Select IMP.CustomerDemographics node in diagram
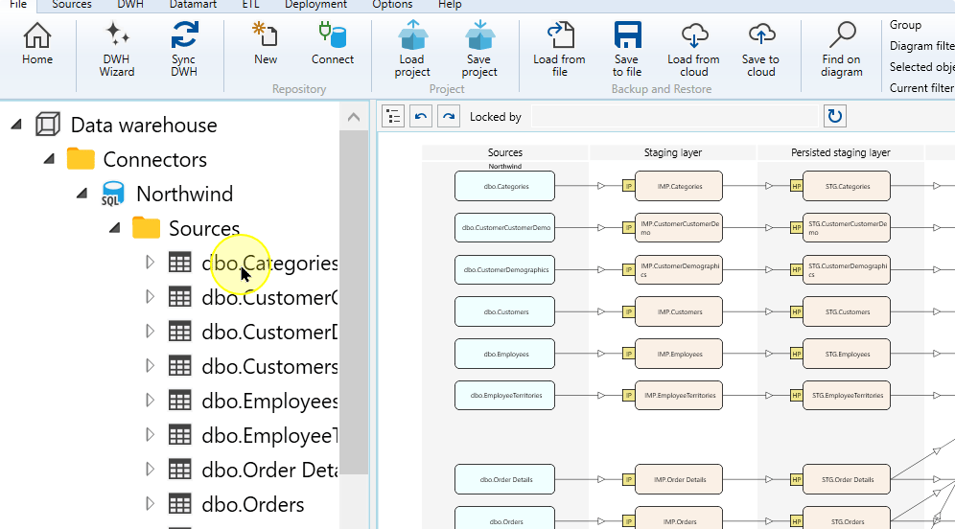 click(x=679, y=269)
